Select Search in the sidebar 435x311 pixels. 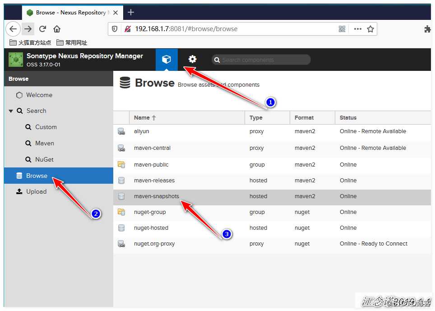(x=59, y=111)
